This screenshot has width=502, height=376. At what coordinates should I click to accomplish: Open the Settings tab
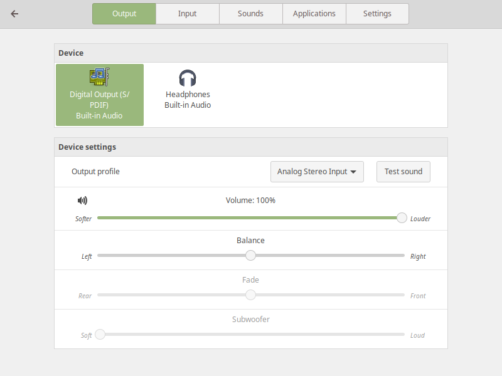pos(377,14)
